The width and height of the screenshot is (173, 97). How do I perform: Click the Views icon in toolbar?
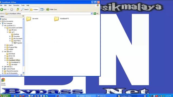[x=42, y=10]
